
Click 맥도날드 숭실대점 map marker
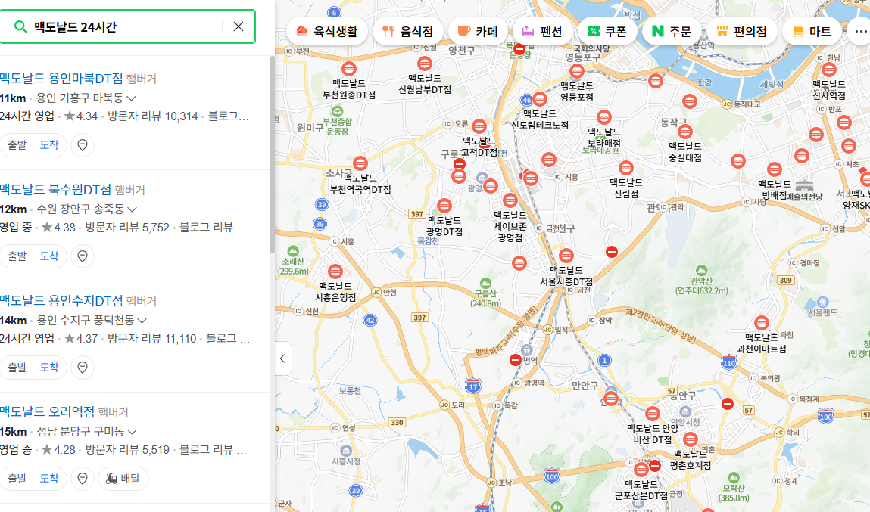click(685, 132)
